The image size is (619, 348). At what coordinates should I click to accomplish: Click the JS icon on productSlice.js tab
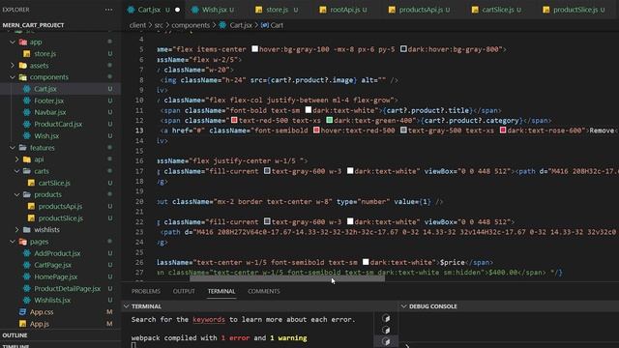coord(545,10)
